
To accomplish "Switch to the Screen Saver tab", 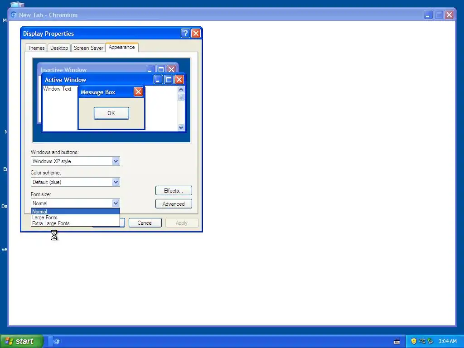I will pyautogui.click(x=88, y=48).
